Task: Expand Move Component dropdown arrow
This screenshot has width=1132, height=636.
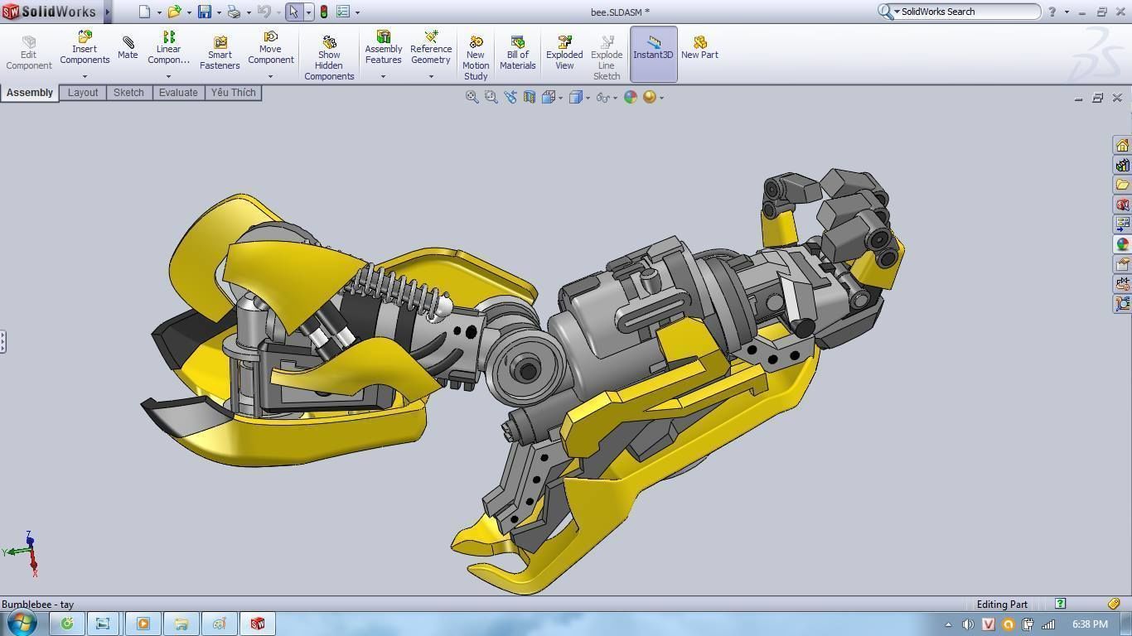Action: click(x=270, y=76)
